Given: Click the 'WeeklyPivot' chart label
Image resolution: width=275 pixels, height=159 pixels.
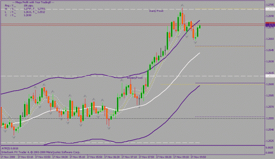Looking at the screenshot, I should [x=135, y=78].
